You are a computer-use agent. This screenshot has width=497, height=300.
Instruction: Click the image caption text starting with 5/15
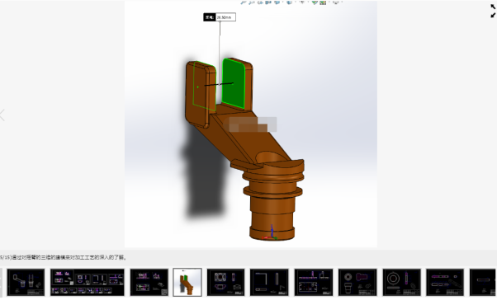[64, 257]
